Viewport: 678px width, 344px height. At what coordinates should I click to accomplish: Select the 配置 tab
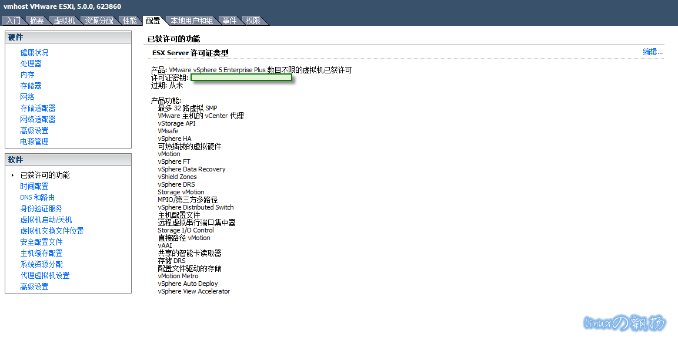(x=153, y=21)
